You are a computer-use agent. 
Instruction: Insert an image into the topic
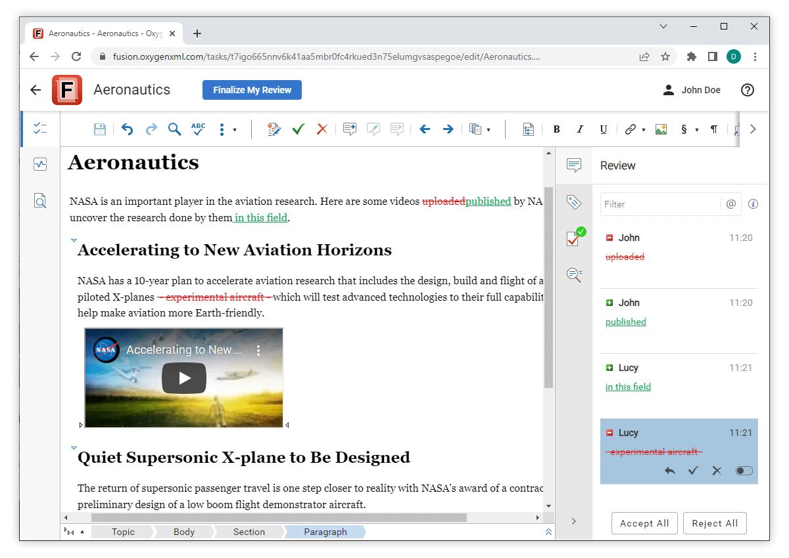661,129
